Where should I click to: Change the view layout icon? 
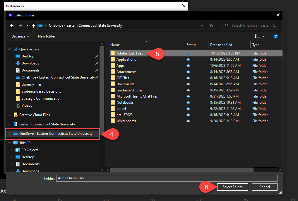pyautogui.click(x=257, y=36)
